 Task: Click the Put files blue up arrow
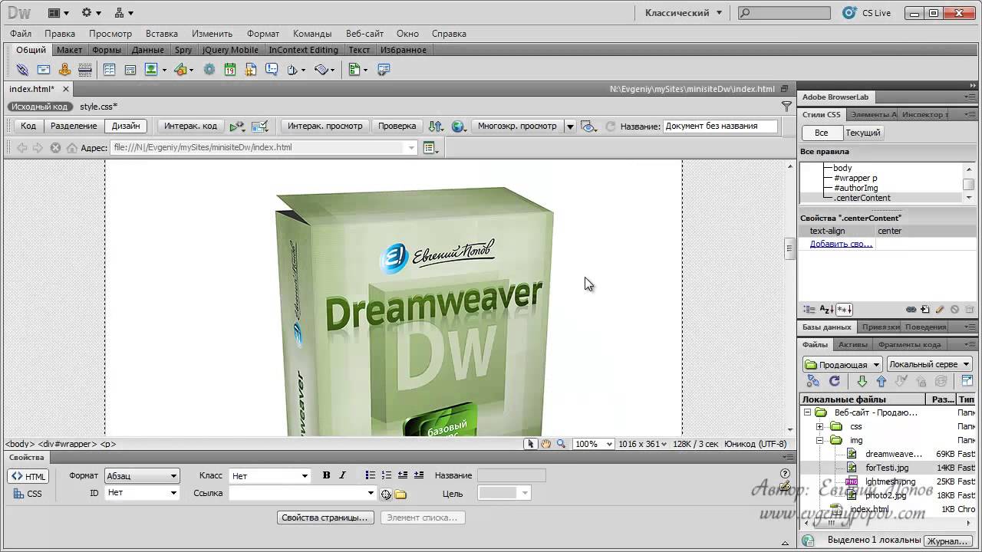tap(881, 381)
